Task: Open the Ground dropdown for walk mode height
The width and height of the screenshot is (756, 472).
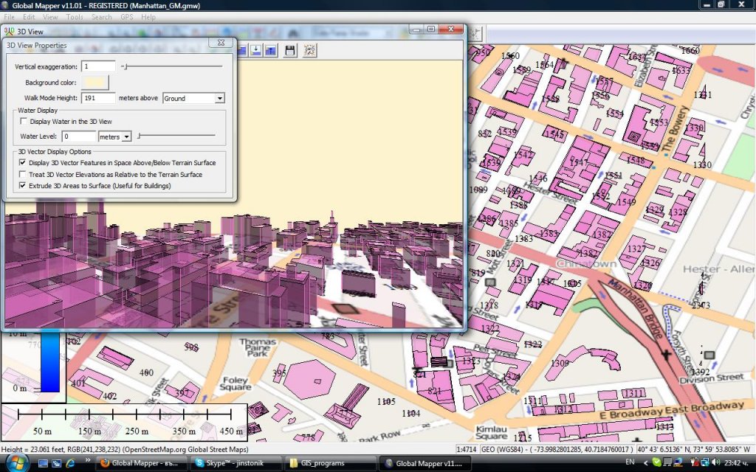Action: click(219, 98)
